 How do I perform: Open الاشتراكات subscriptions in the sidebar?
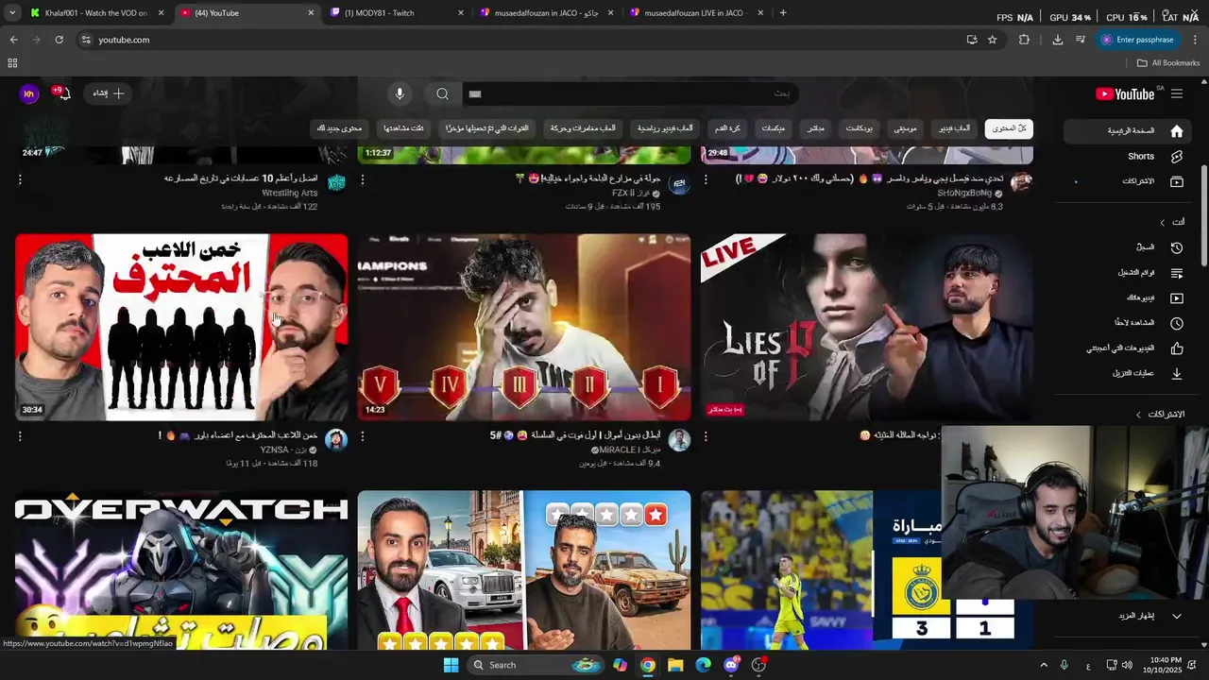(1138, 180)
